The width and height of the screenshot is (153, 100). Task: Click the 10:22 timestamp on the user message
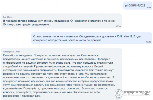click(x=148, y=42)
